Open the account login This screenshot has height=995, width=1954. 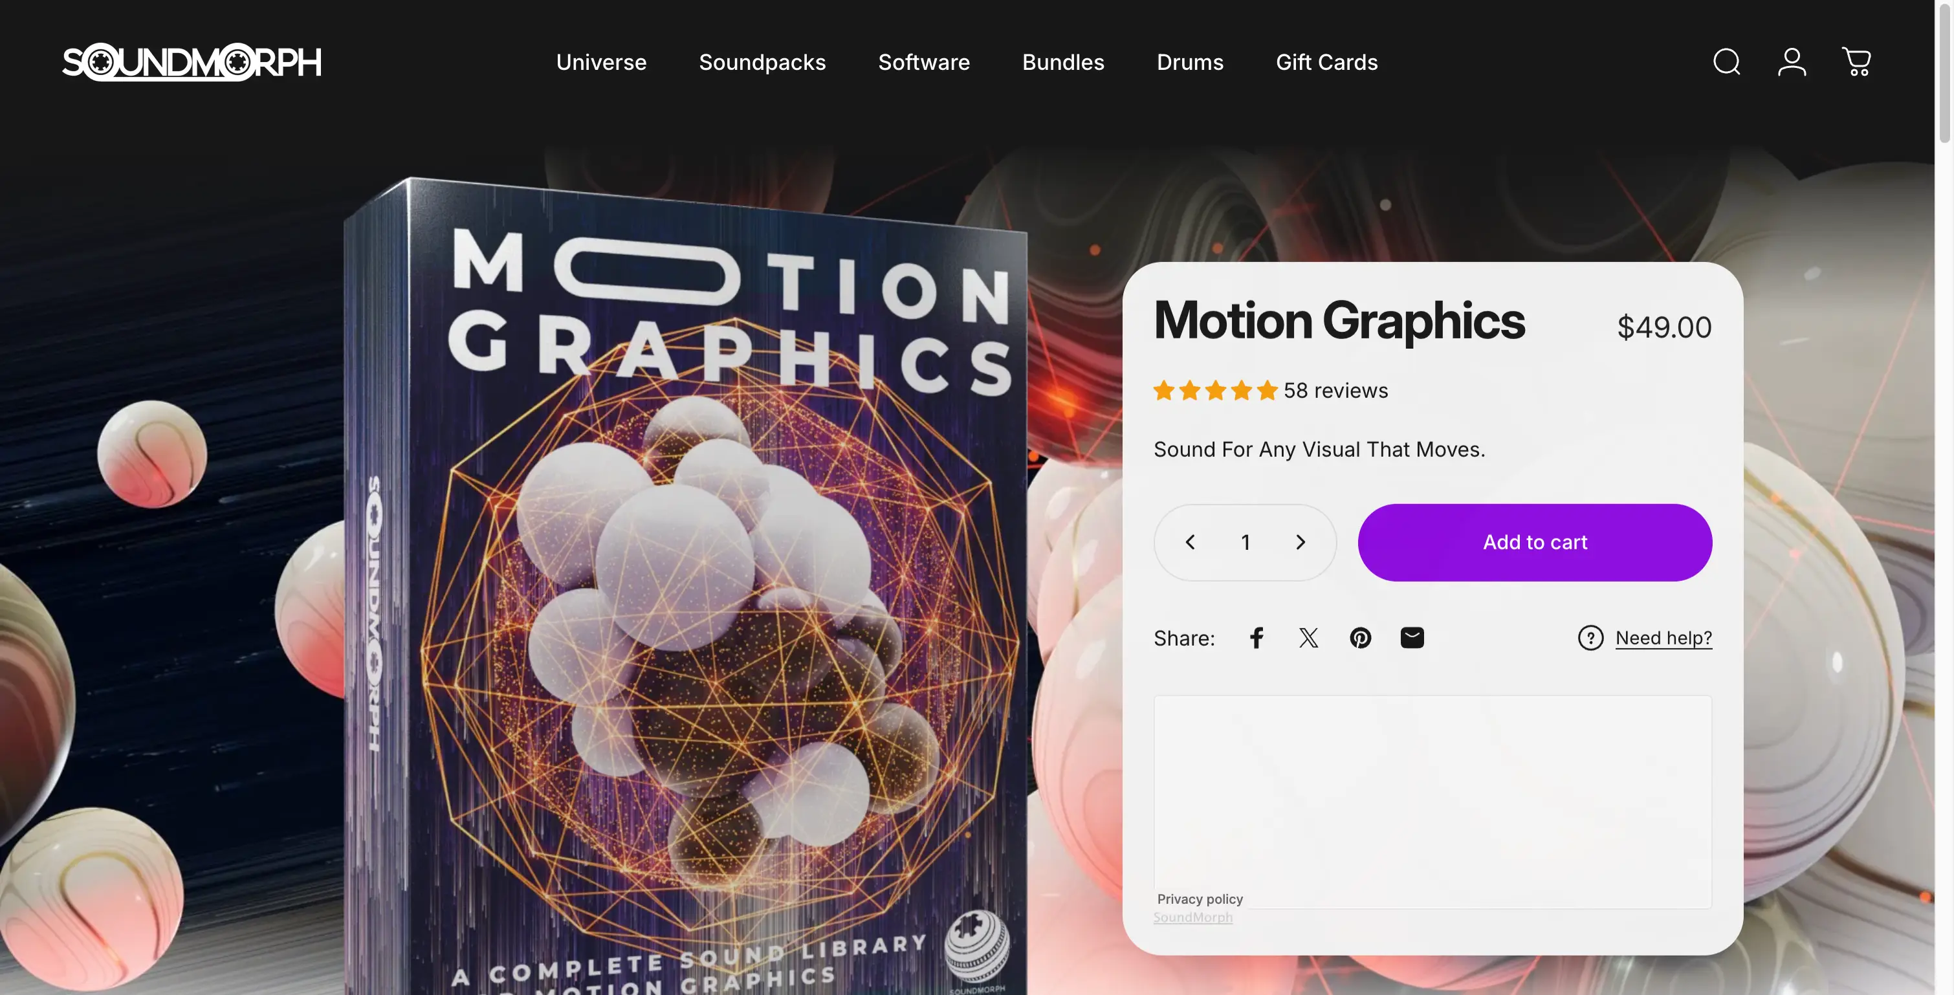[1791, 62]
